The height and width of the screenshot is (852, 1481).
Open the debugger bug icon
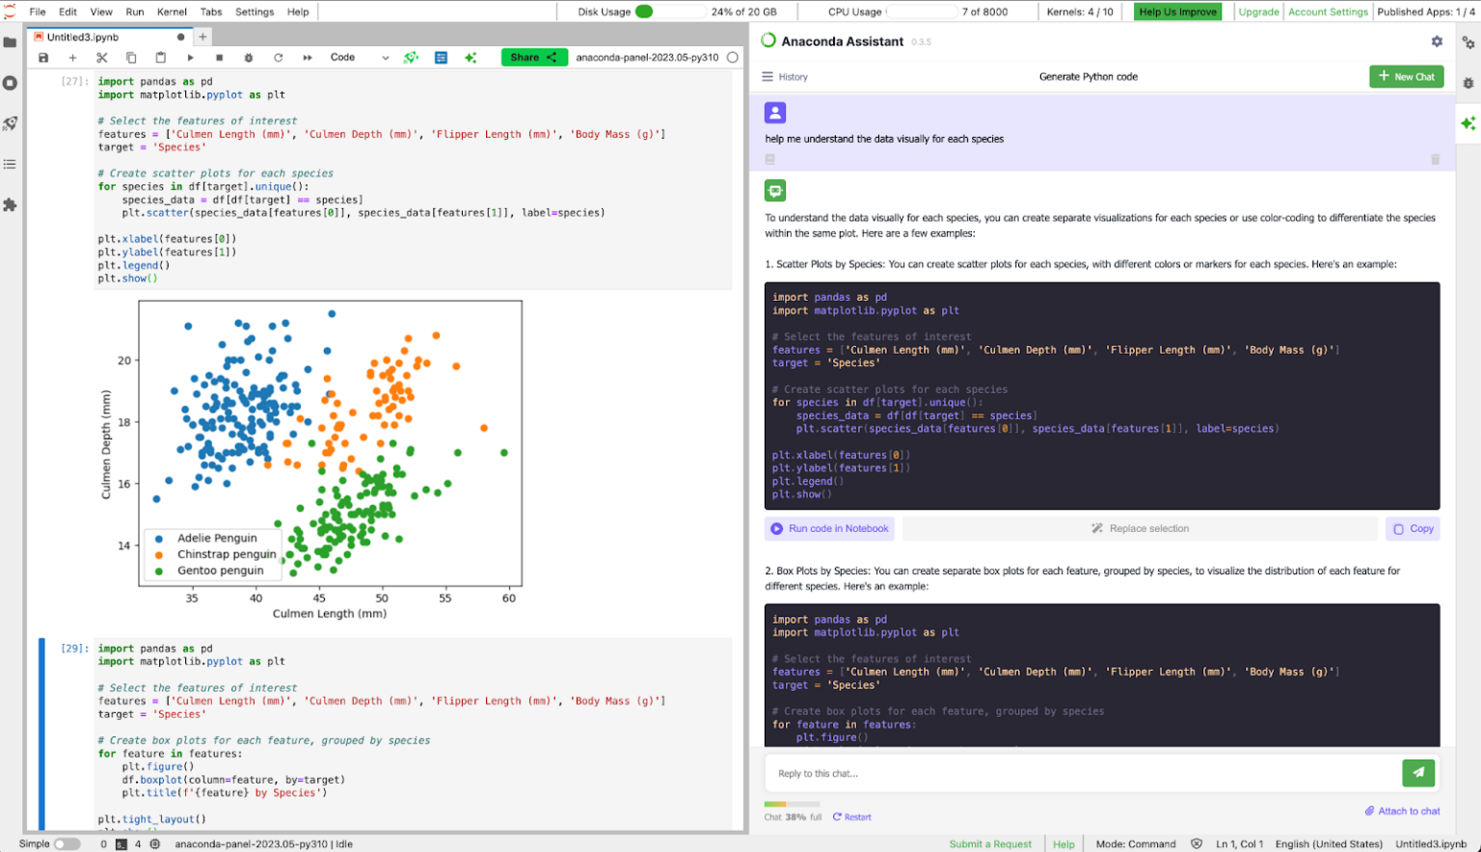(x=249, y=57)
